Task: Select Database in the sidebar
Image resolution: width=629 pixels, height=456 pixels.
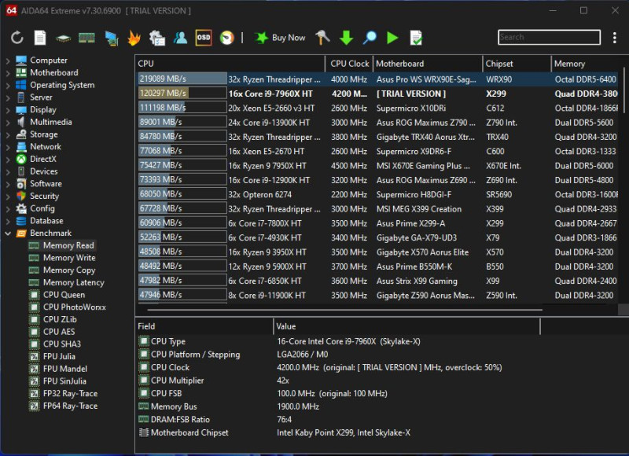Action: (46, 221)
